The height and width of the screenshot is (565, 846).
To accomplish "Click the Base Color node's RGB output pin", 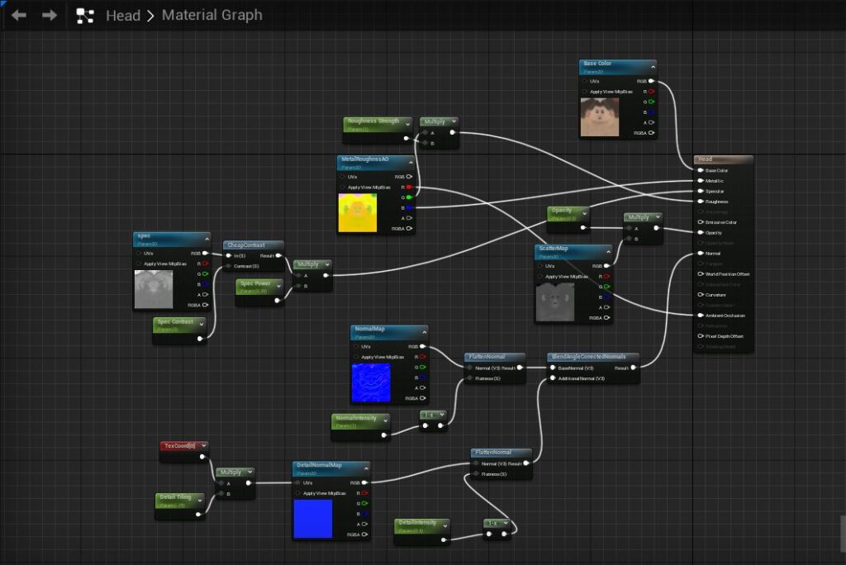I will pos(651,81).
